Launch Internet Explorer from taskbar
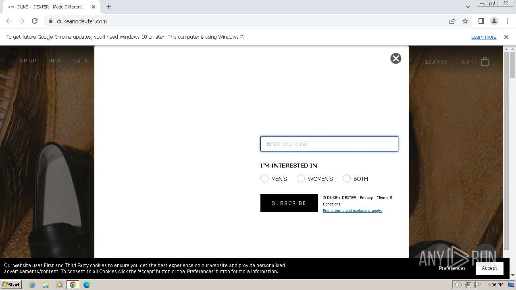Image resolution: width=516 pixels, height=290 pixels. pyautogui.click(x=32, y=285)
